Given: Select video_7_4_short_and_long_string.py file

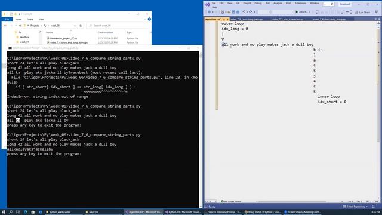Looking at the screenshot, I should point(67,42).
